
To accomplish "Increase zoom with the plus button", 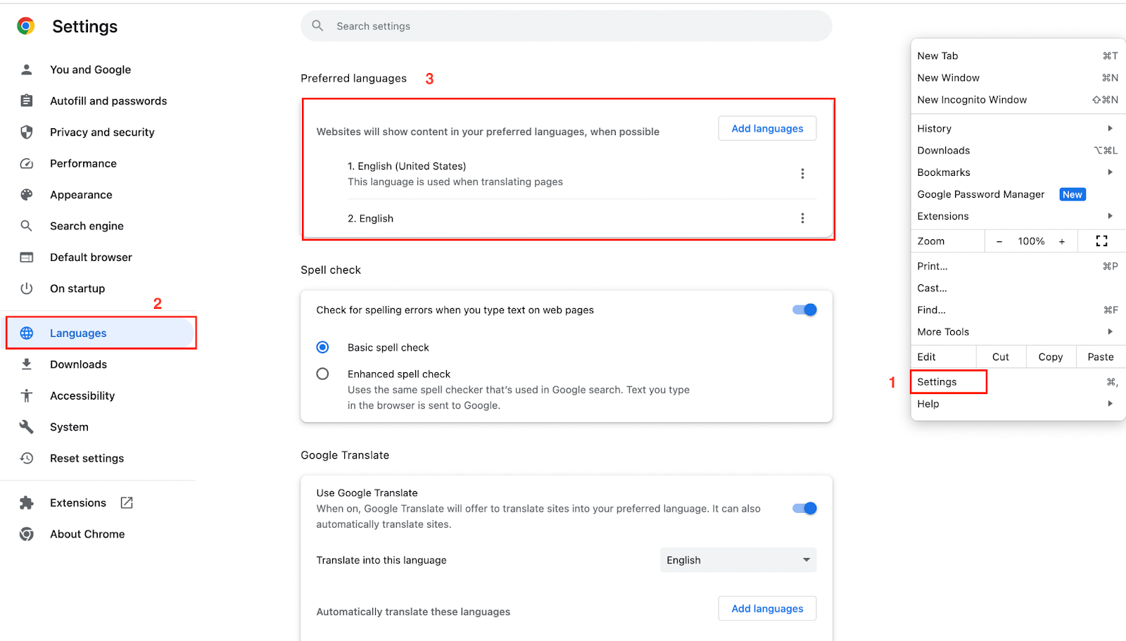I will point(1062,242).
